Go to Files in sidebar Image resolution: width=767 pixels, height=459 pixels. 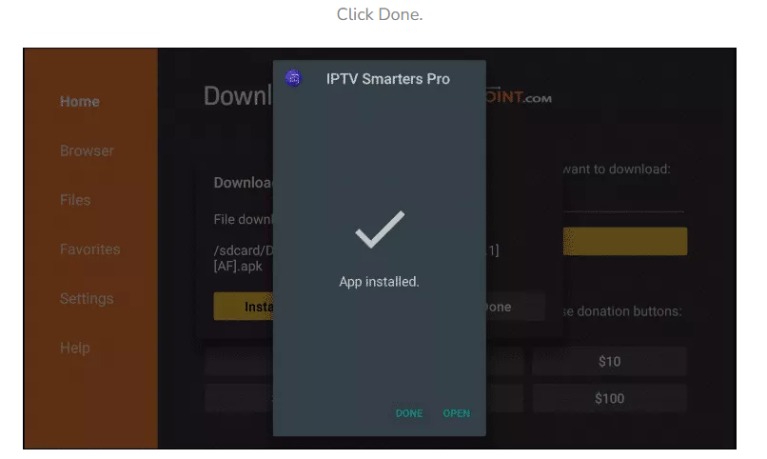75,200
